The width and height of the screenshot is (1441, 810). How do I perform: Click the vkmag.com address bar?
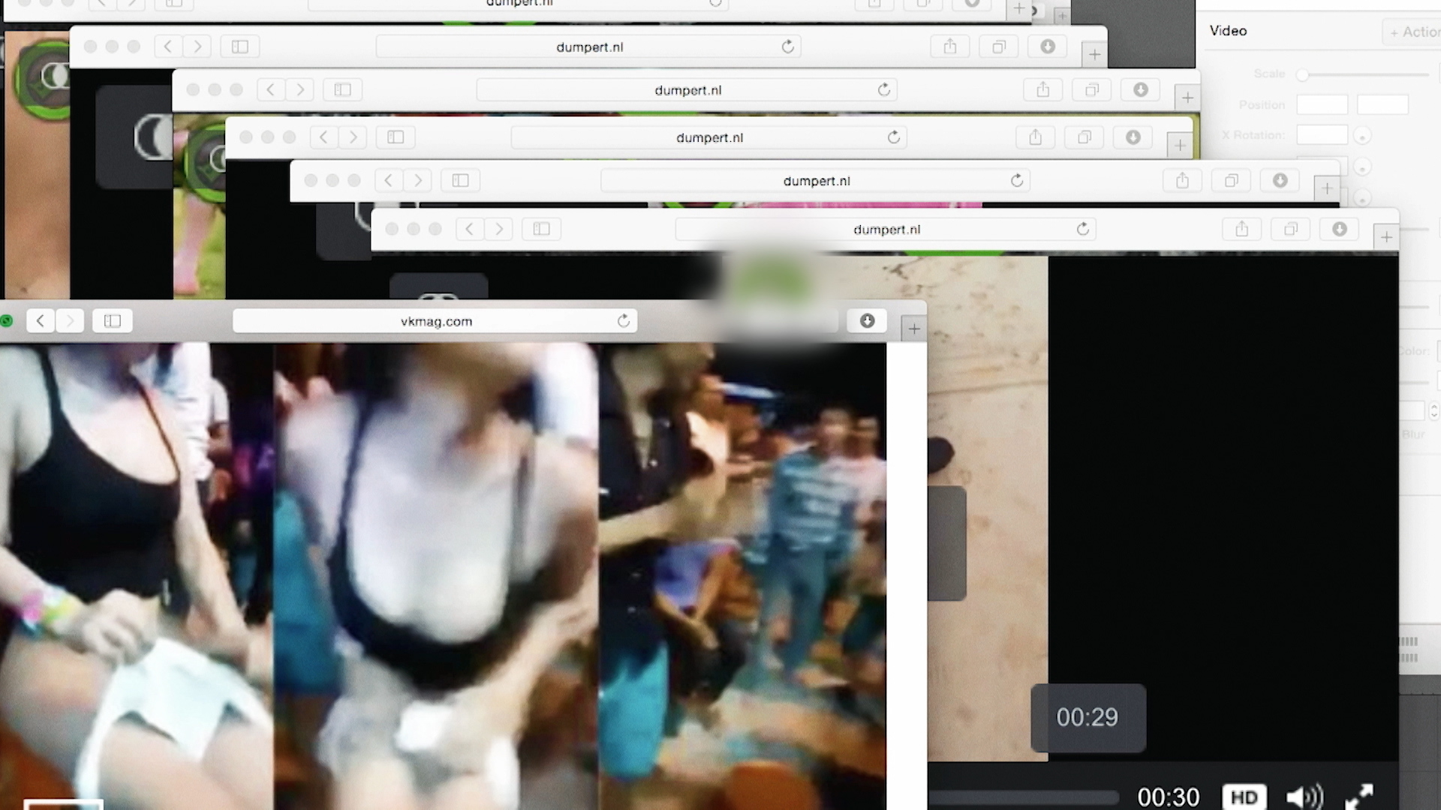pos(435,321)
